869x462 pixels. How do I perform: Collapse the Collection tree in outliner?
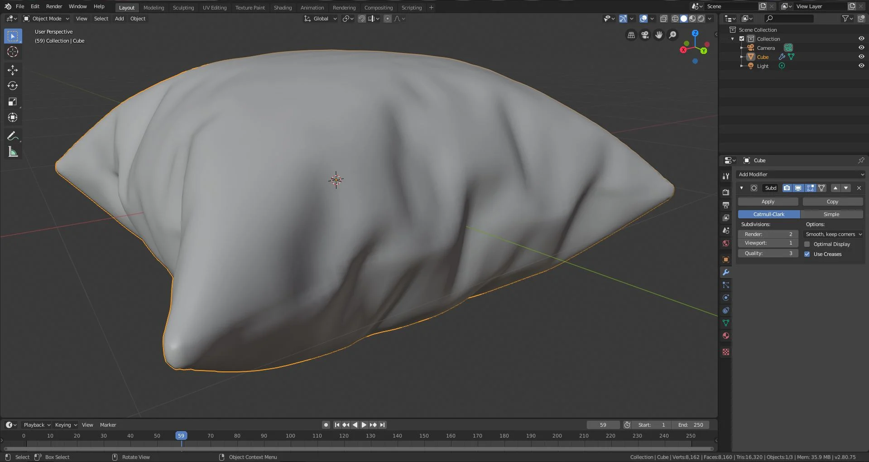[x=733, y=39]
